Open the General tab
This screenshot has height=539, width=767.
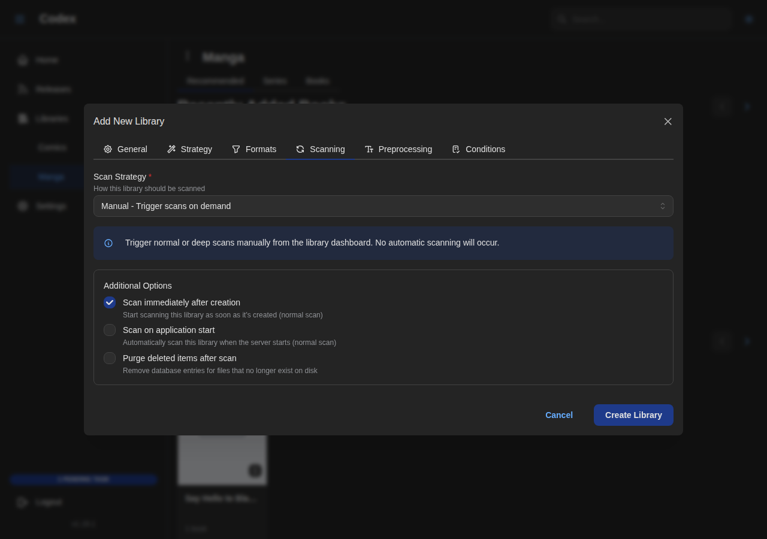pyautogui.click(x=125, y=149)
